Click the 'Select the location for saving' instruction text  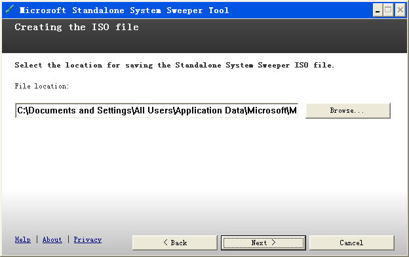84,65
